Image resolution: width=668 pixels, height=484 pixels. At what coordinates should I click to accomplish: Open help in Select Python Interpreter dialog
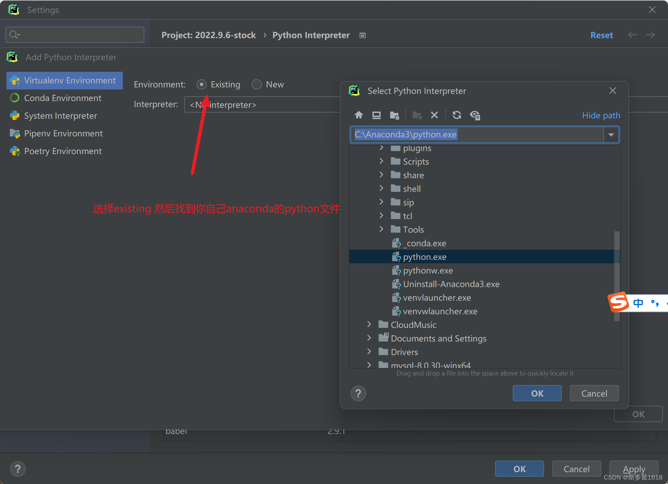click(x=358, y=394)
